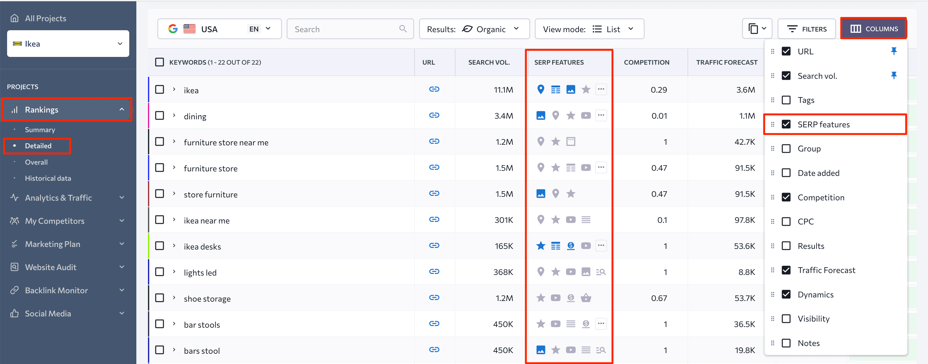Open URL link icon for ikea row
Image resolution: width=928 pixels, height=364 pixels.
[x=434, y=89]
